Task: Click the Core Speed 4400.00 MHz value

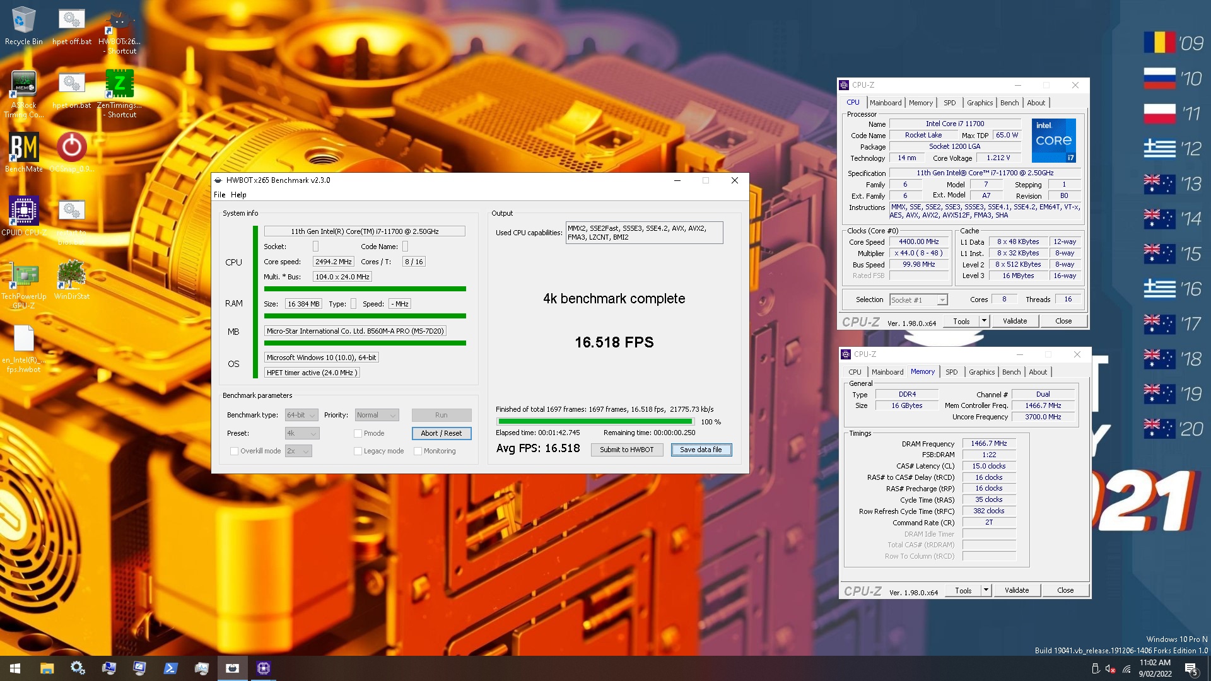Action: 918,242
